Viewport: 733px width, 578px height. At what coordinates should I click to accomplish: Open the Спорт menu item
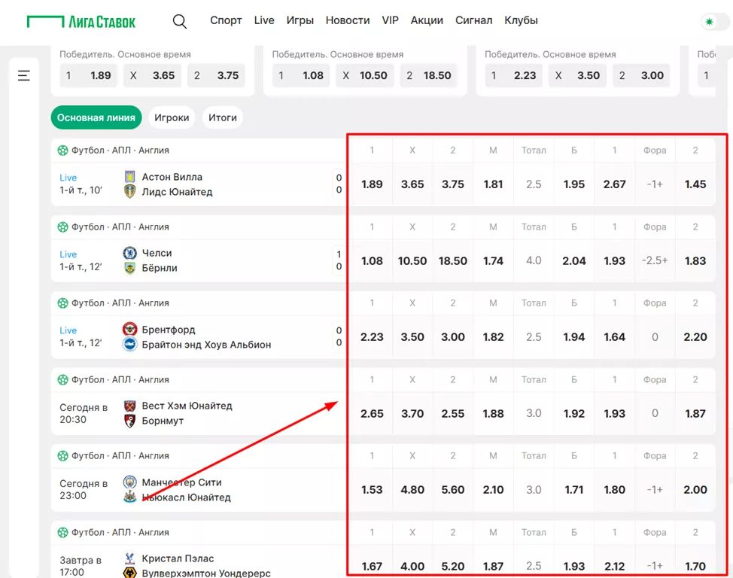click(x=226, y=20)
